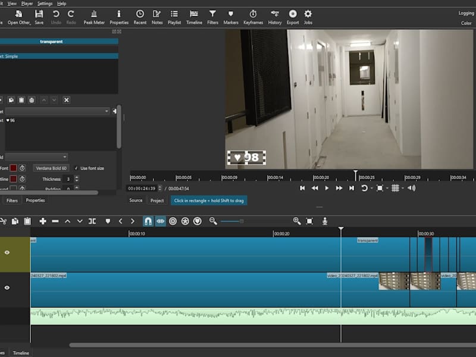Image resolution: width=476 pixels, height=357 pixels.
Task: Open the Jobs panel
Action: point(308,17)
